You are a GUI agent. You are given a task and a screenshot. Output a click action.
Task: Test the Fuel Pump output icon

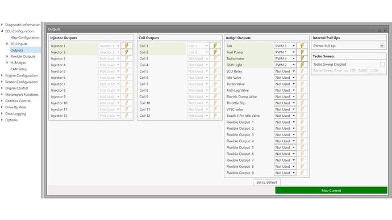[x=302, y=52]
